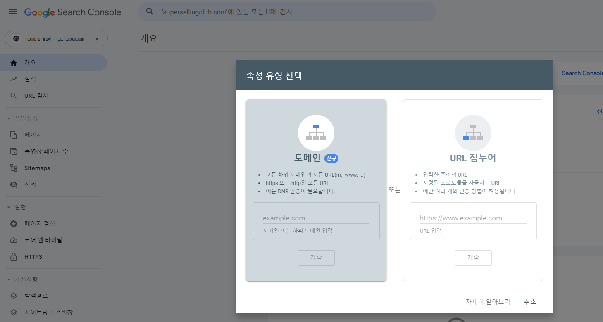Click the 도메인 property type icon
This screenshot has height=322, width=603.
(316, 133)
